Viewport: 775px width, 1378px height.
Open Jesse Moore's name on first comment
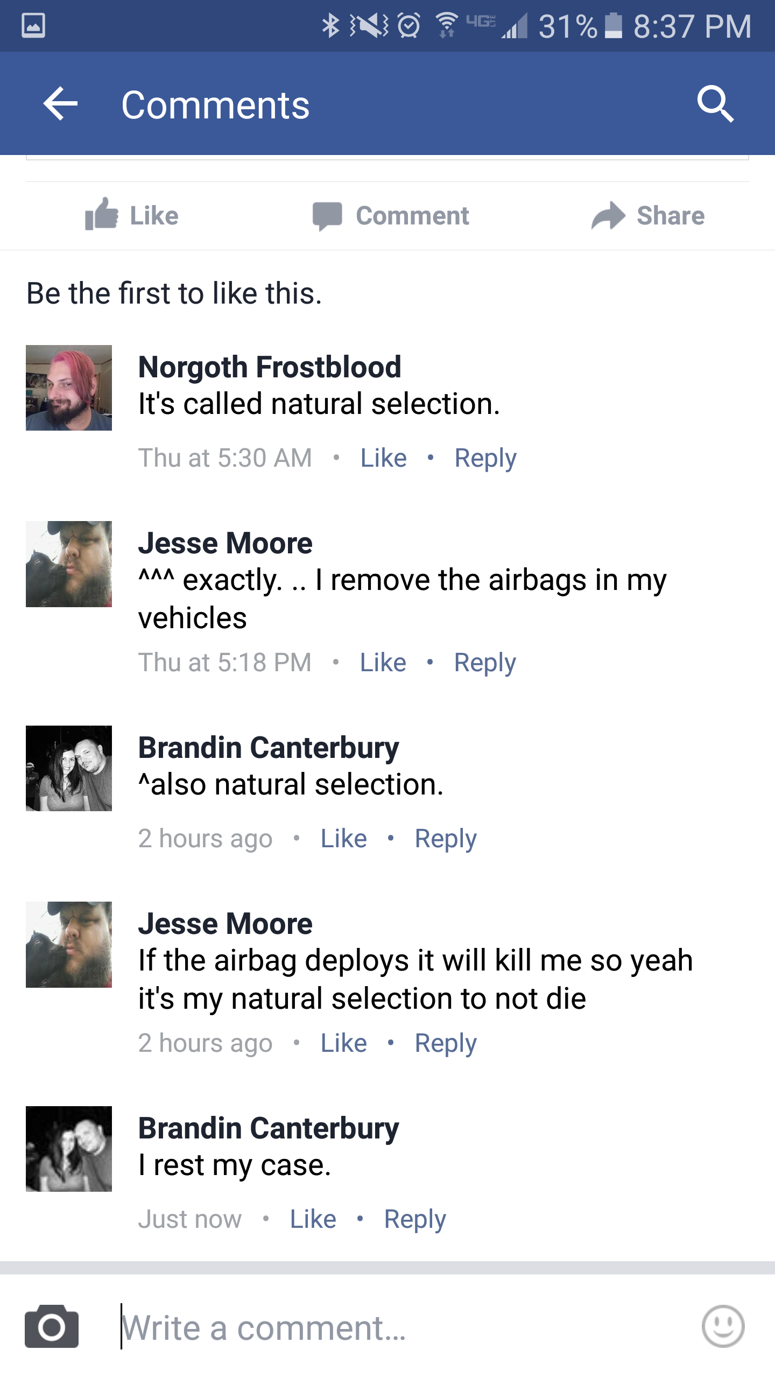pyautogui.click(x=225, y=543)
